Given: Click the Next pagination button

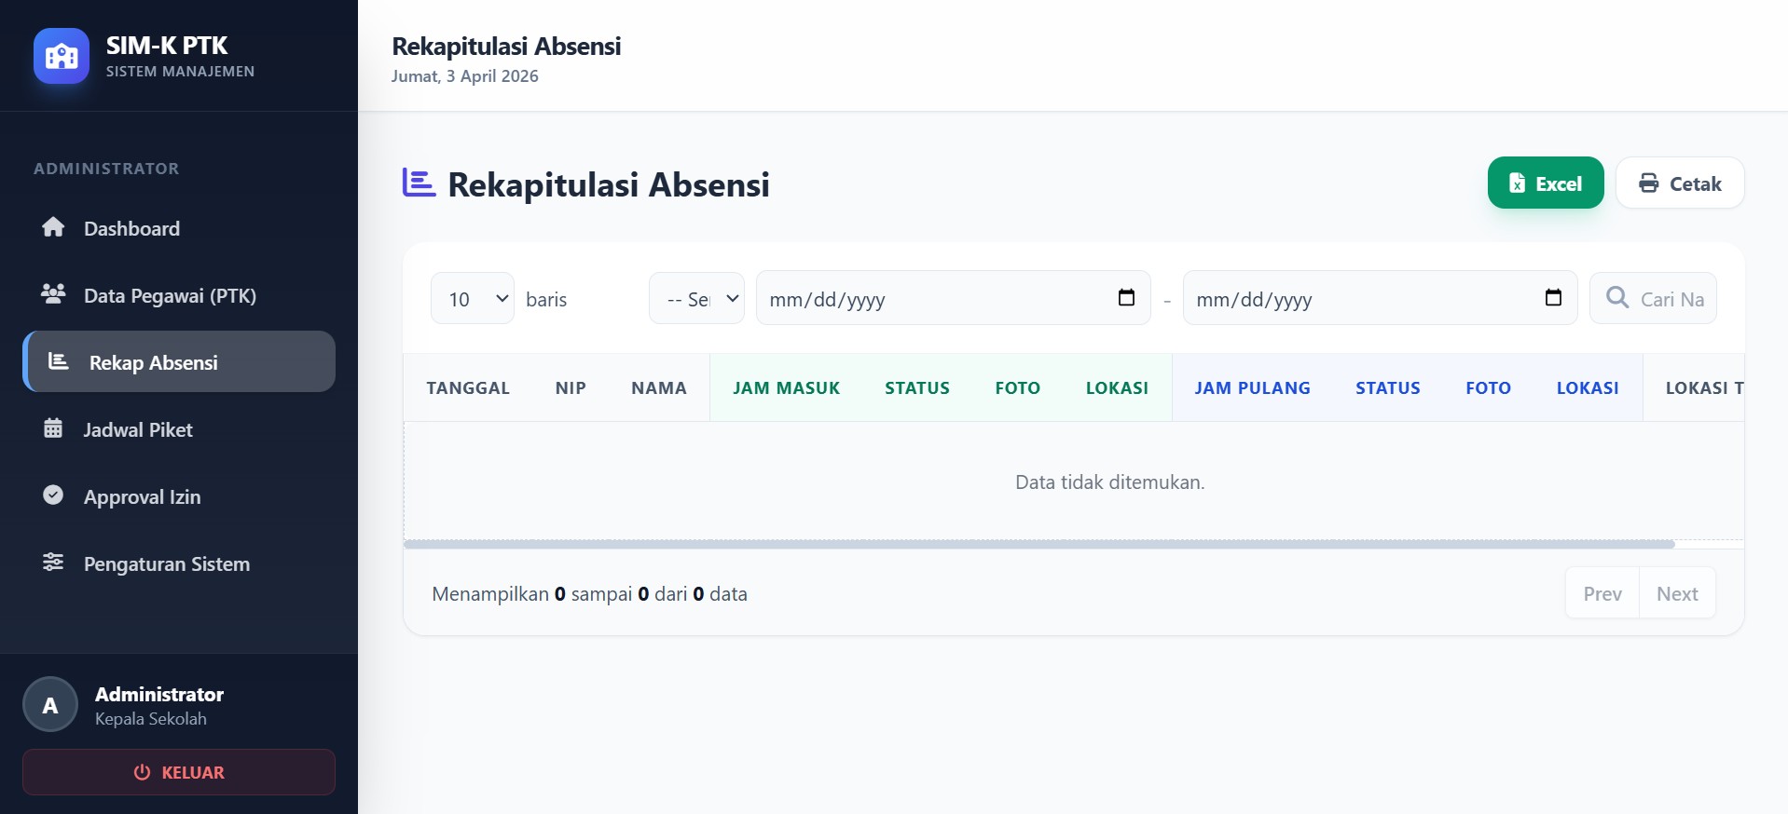Looking at the screenshot, I should click(1676, 593).
